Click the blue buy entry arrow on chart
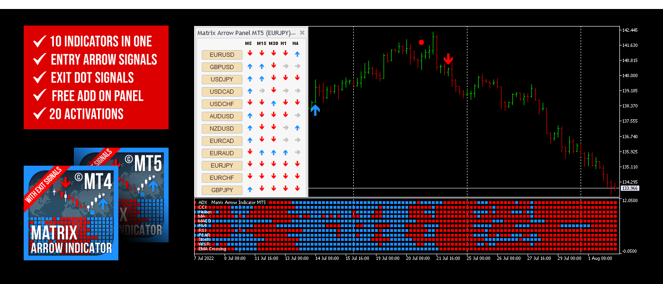This screenshot has width=663, height=284. [x=315, y=110]
